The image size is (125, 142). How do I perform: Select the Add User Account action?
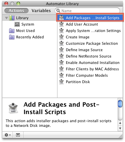[x=90, y=24]
